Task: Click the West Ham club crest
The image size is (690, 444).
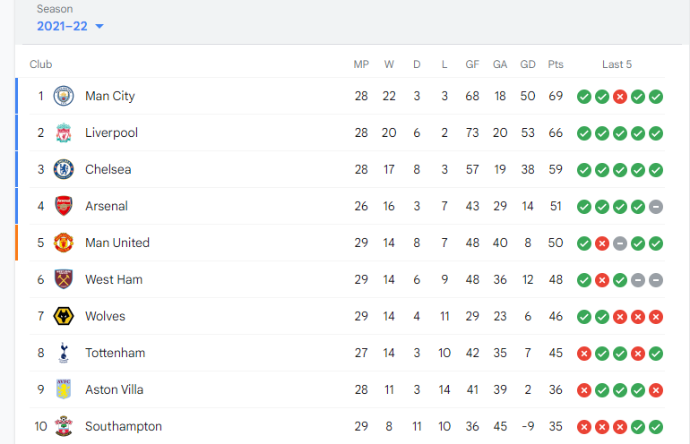Action: [x=64, y=279]
